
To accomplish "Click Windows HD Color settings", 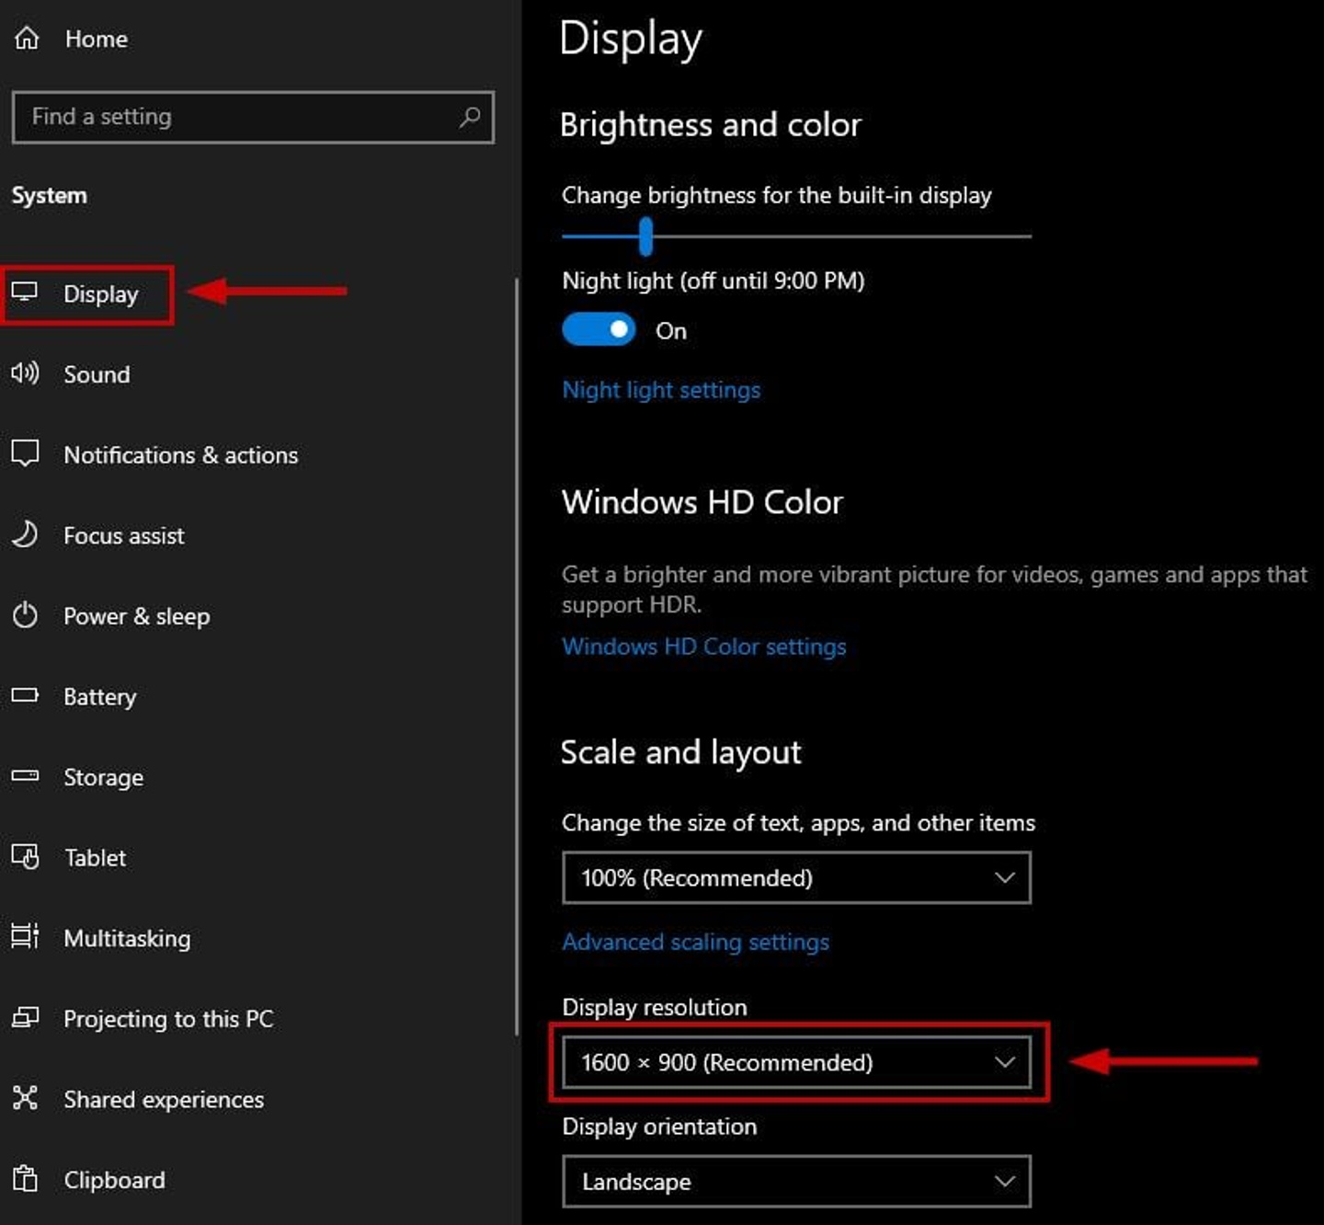I will coord(704,647).
